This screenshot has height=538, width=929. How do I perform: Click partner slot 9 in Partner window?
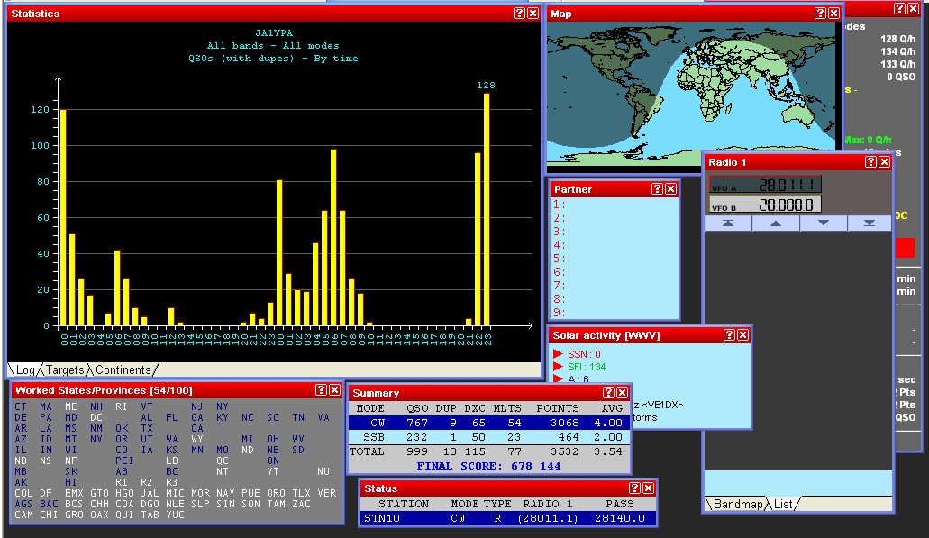click(x=614, y=313)
